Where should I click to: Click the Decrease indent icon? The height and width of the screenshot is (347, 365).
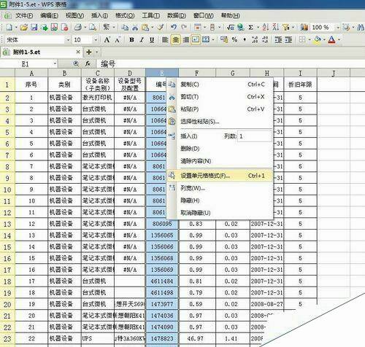278,40
